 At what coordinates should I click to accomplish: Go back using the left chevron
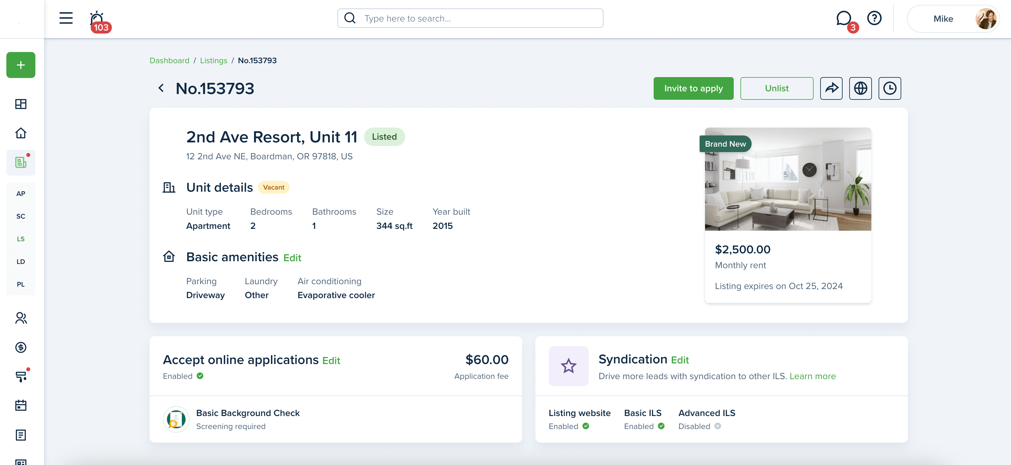[x=161, y=88]
